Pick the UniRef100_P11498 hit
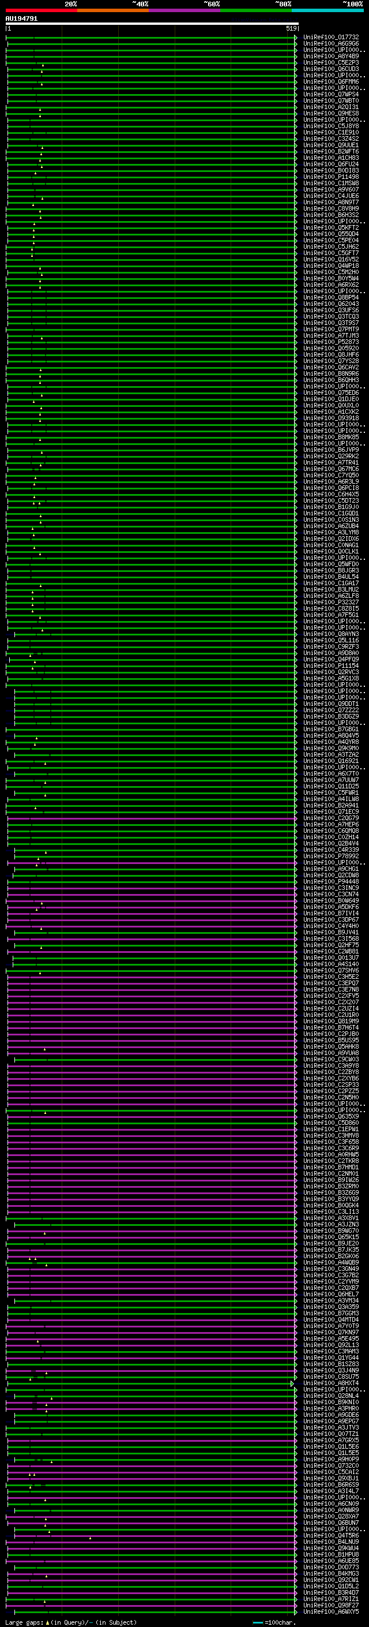 click(x=330, y=177)
